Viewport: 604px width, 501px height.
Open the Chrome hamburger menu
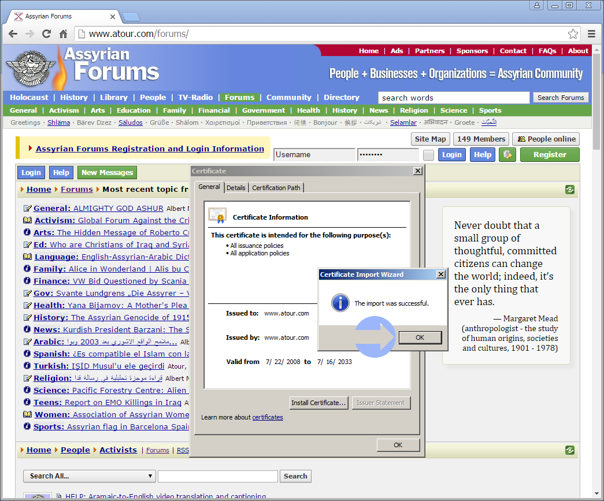[x=592, y=34]
